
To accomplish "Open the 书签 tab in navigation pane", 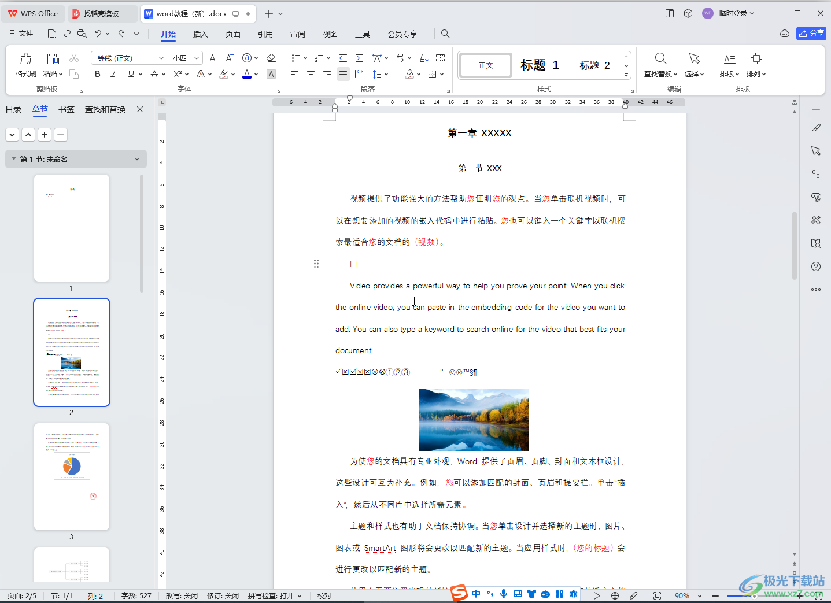I will 67,109.
